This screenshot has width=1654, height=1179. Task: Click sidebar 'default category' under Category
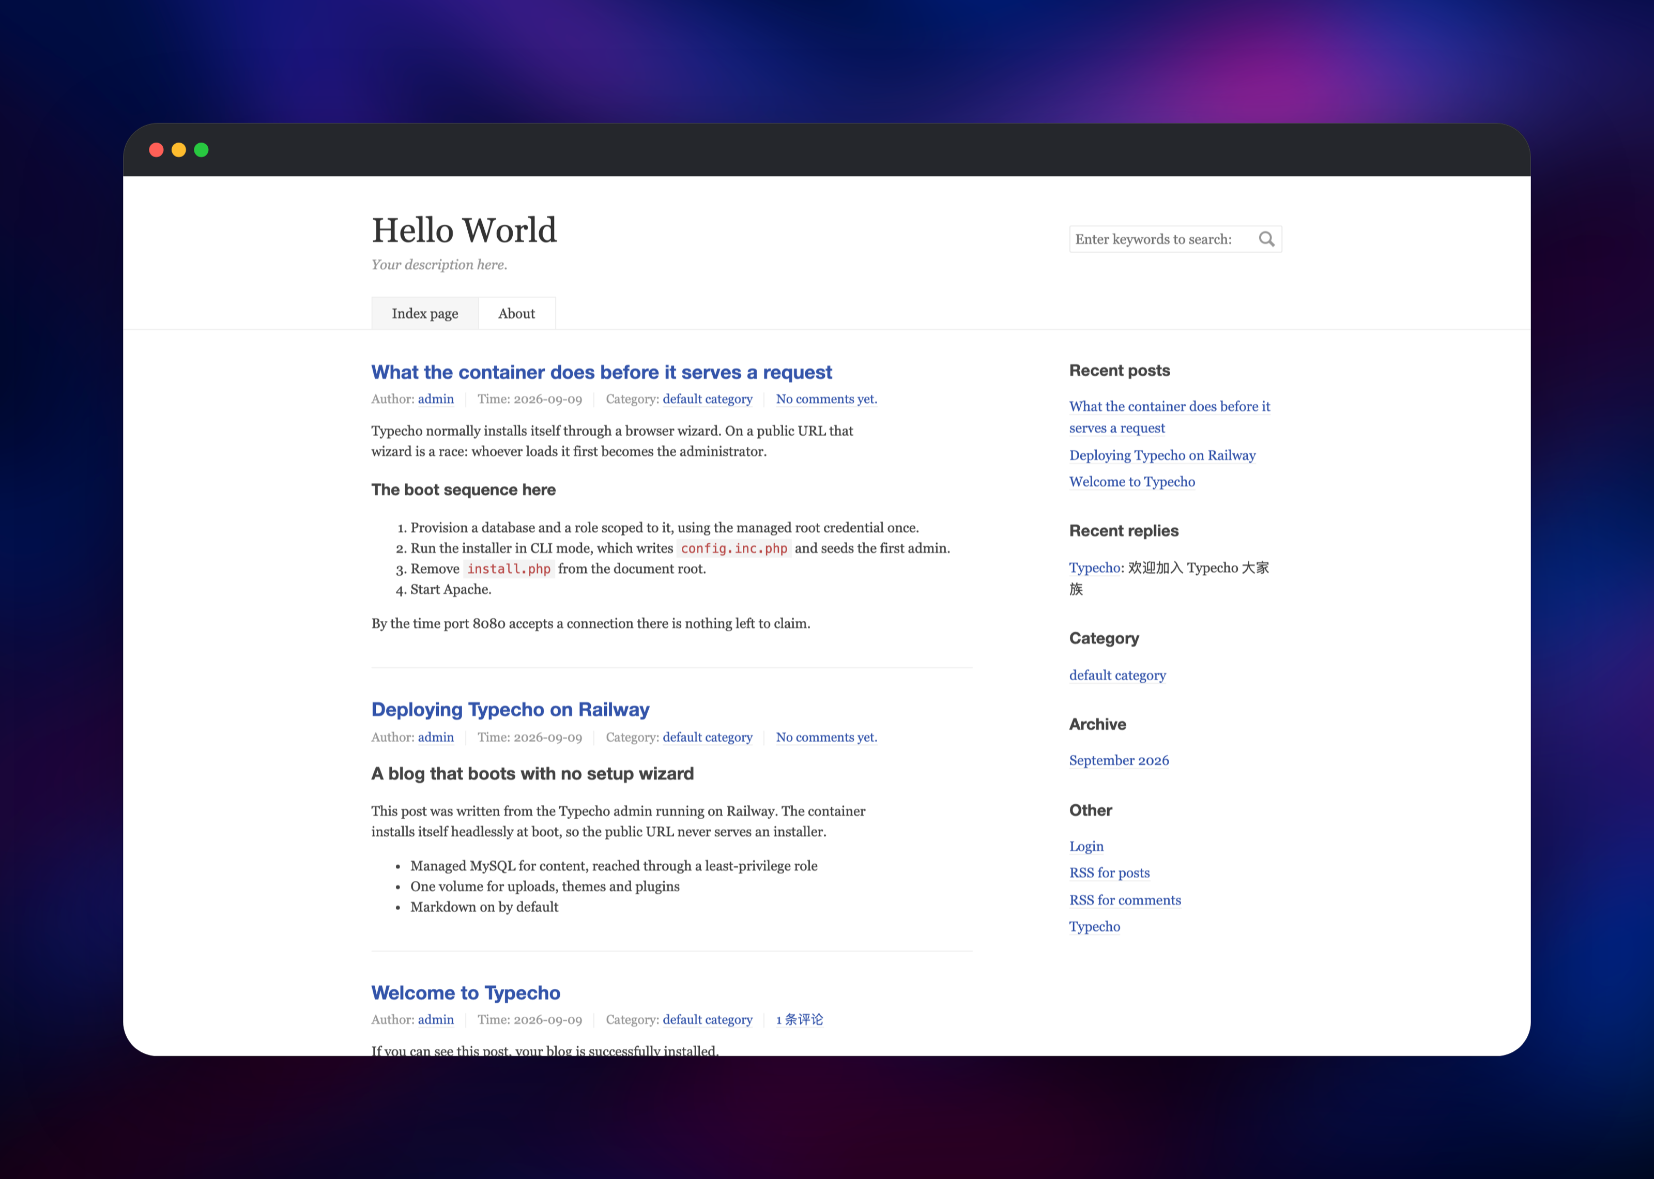(1117, 675)
